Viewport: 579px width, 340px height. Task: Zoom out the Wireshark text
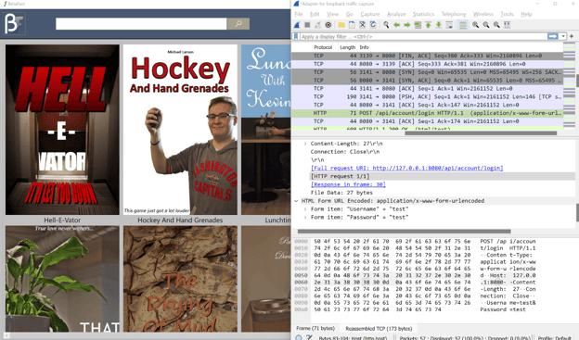pos(486,25)
